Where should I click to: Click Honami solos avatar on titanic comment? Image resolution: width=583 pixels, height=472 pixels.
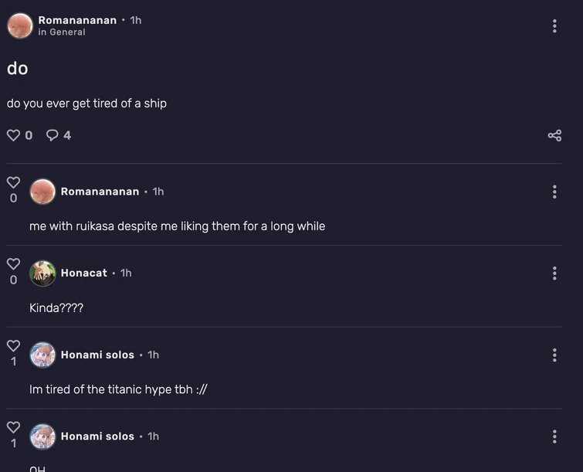tap(42, 355)
